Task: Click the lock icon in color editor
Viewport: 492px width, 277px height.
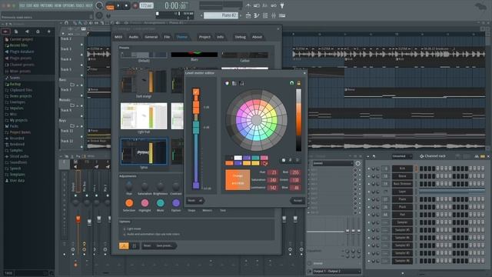Action: coord(299,83)
